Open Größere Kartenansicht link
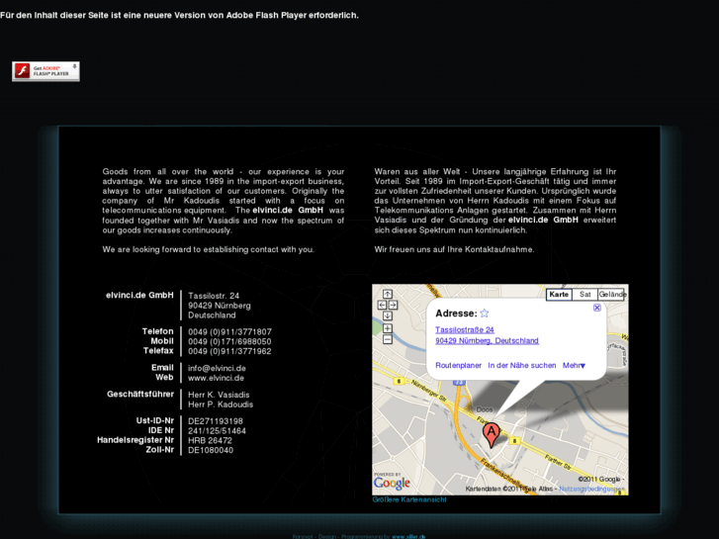The width and height of the screenshot is (719, 539). (409, 499)
